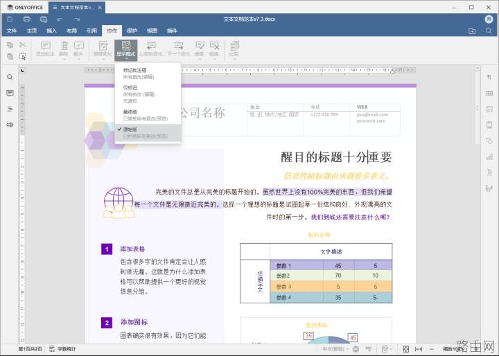Viewport: 499px width, 356px height.
Task: Collapse the Display Mode dropdown button
Action: point(126,50)
